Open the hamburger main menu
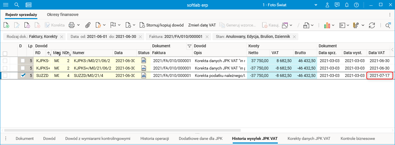The width and height of the screenshot is (395, 145). [x=6, y=5]
